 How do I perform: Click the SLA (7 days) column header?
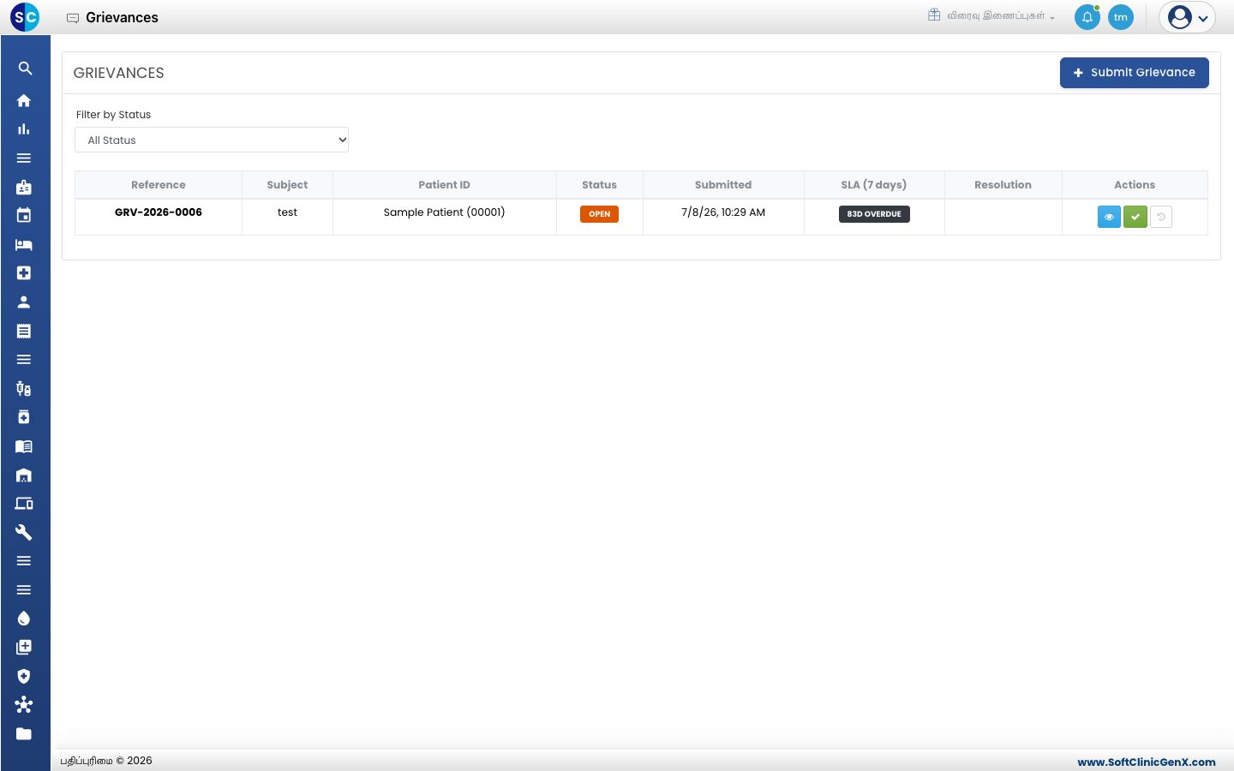pos(874,185)
